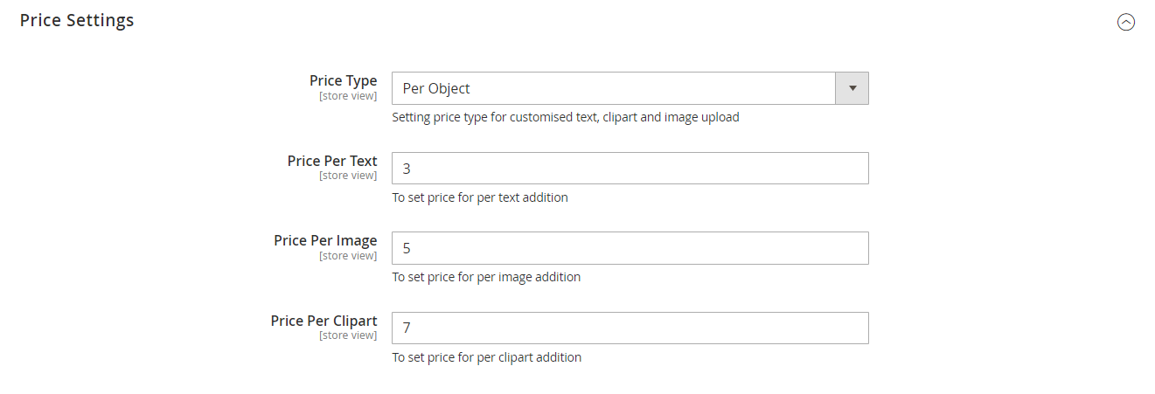
Task: Click store view scope under Price Per Text
Action: pyautogui.click(x=348, y=176)
